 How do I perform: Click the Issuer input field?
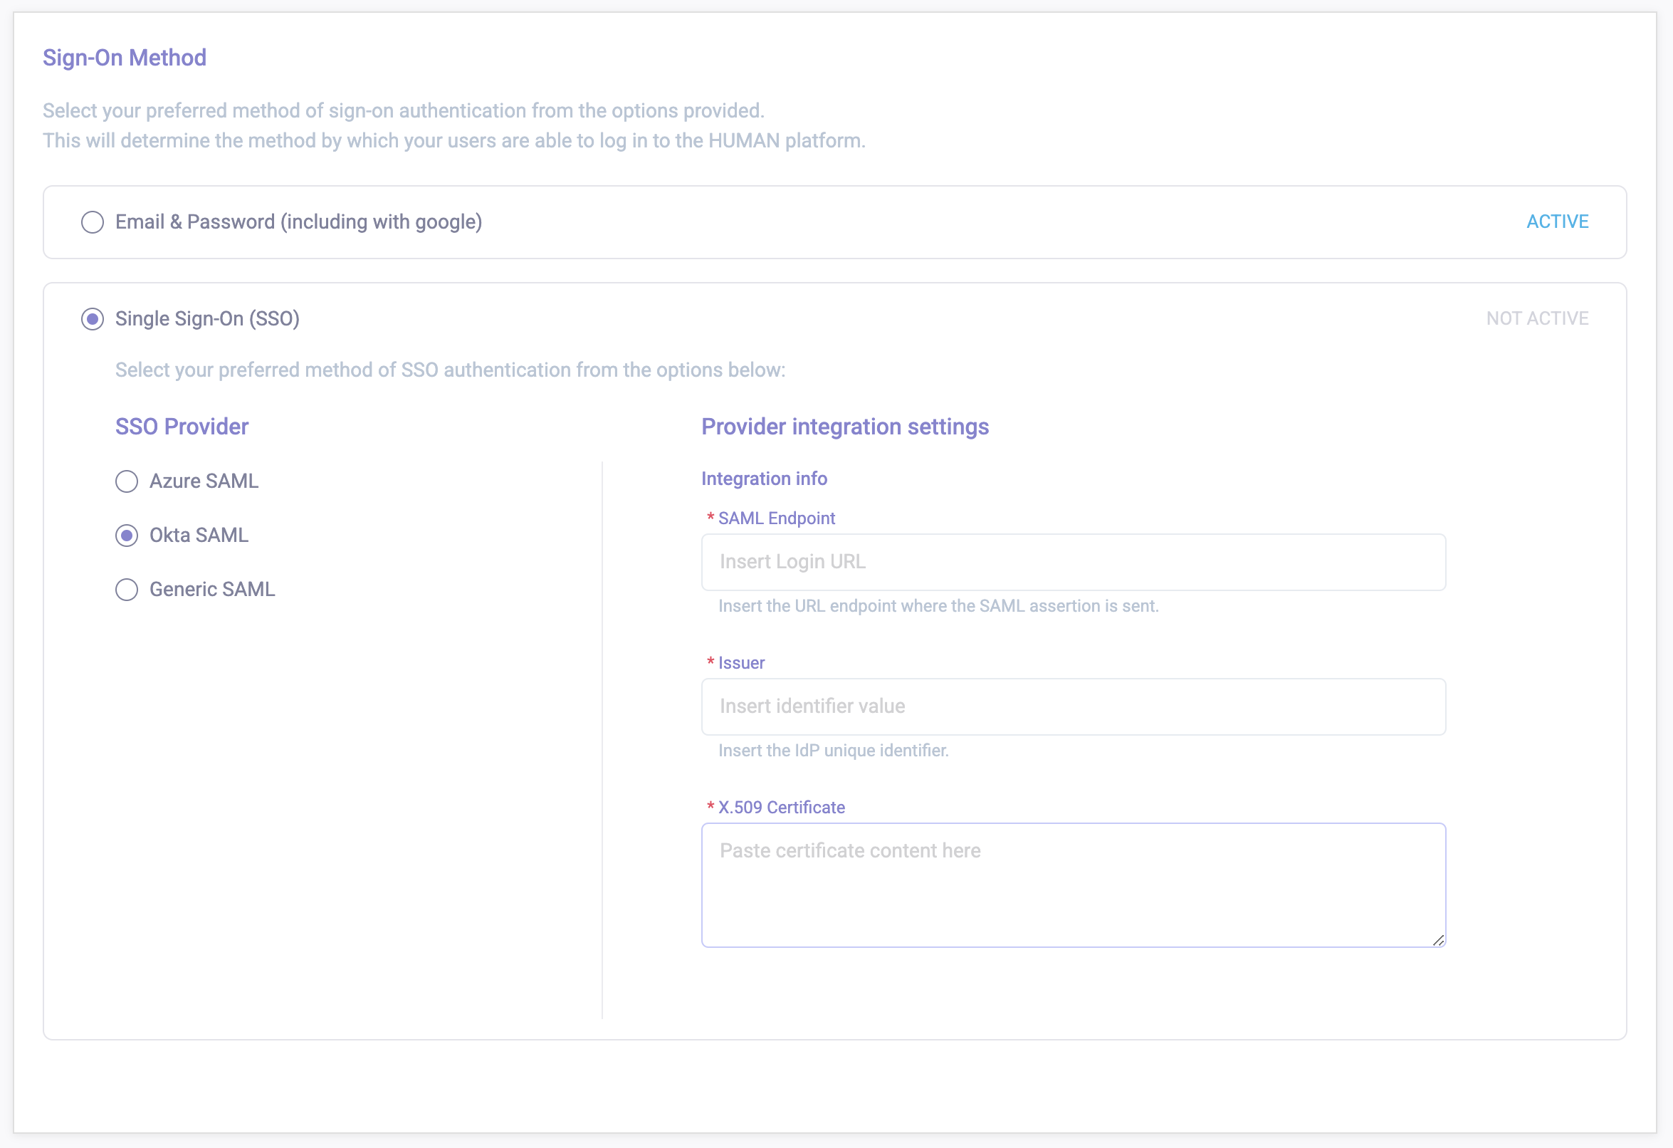coord(1073,706)
